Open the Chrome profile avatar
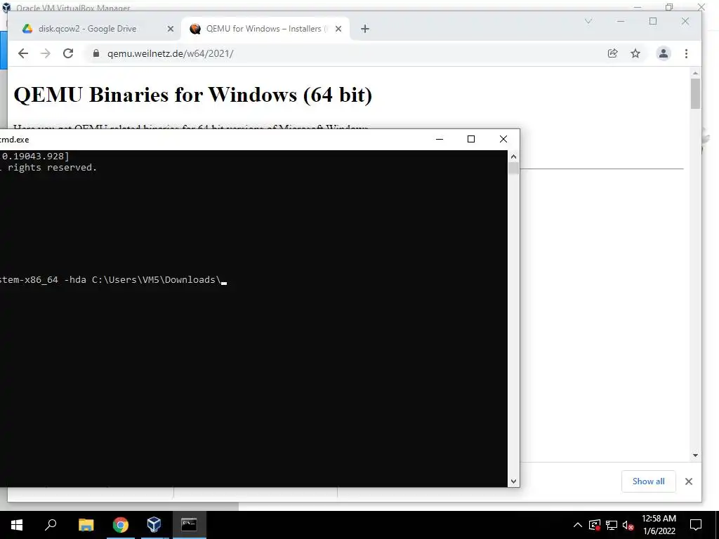This screenshot has height=539, width=719. 663,53
